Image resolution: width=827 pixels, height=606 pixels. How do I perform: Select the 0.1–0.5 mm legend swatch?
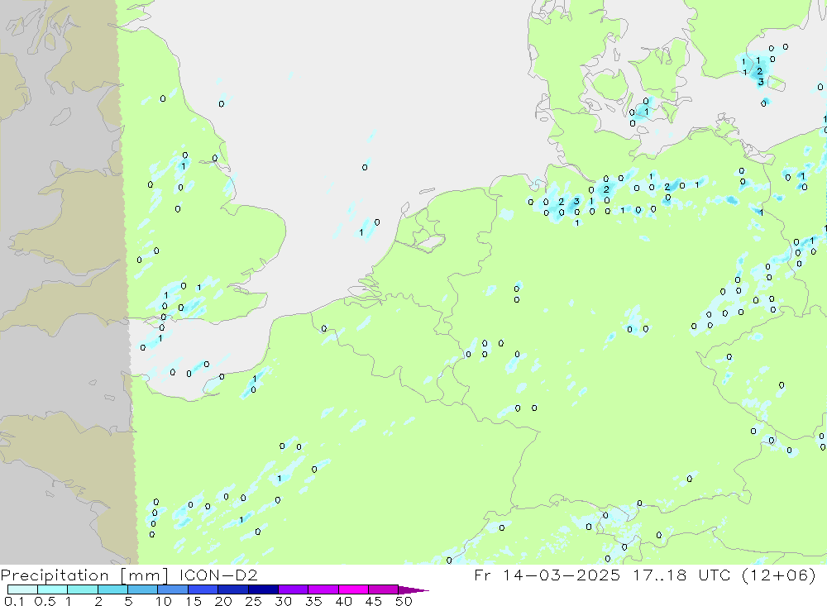(x=22, y=589)
